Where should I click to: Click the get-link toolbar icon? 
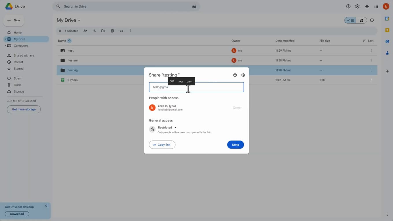click(121, 31)
